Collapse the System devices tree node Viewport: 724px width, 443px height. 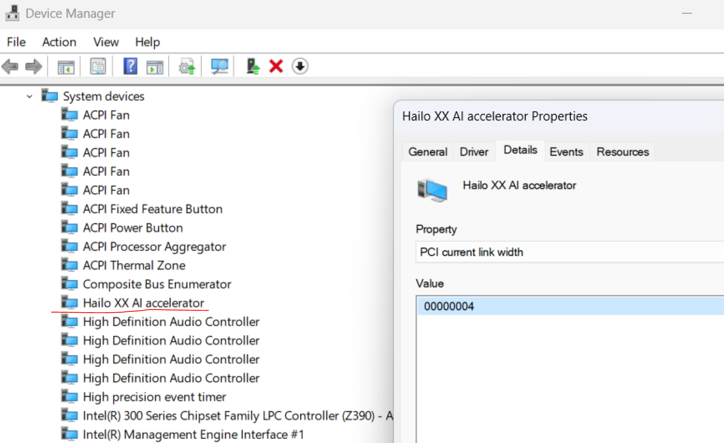[x=29, y=96]
